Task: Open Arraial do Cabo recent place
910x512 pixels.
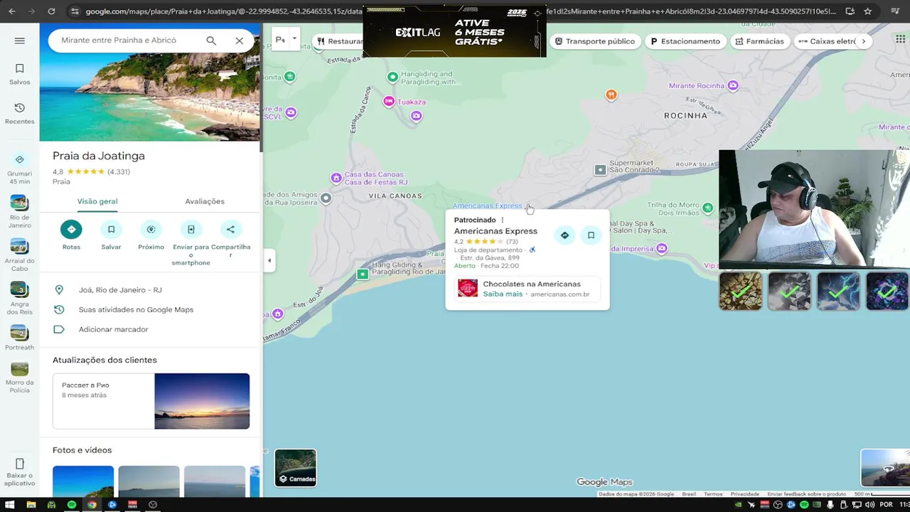Action: (19, 255)
